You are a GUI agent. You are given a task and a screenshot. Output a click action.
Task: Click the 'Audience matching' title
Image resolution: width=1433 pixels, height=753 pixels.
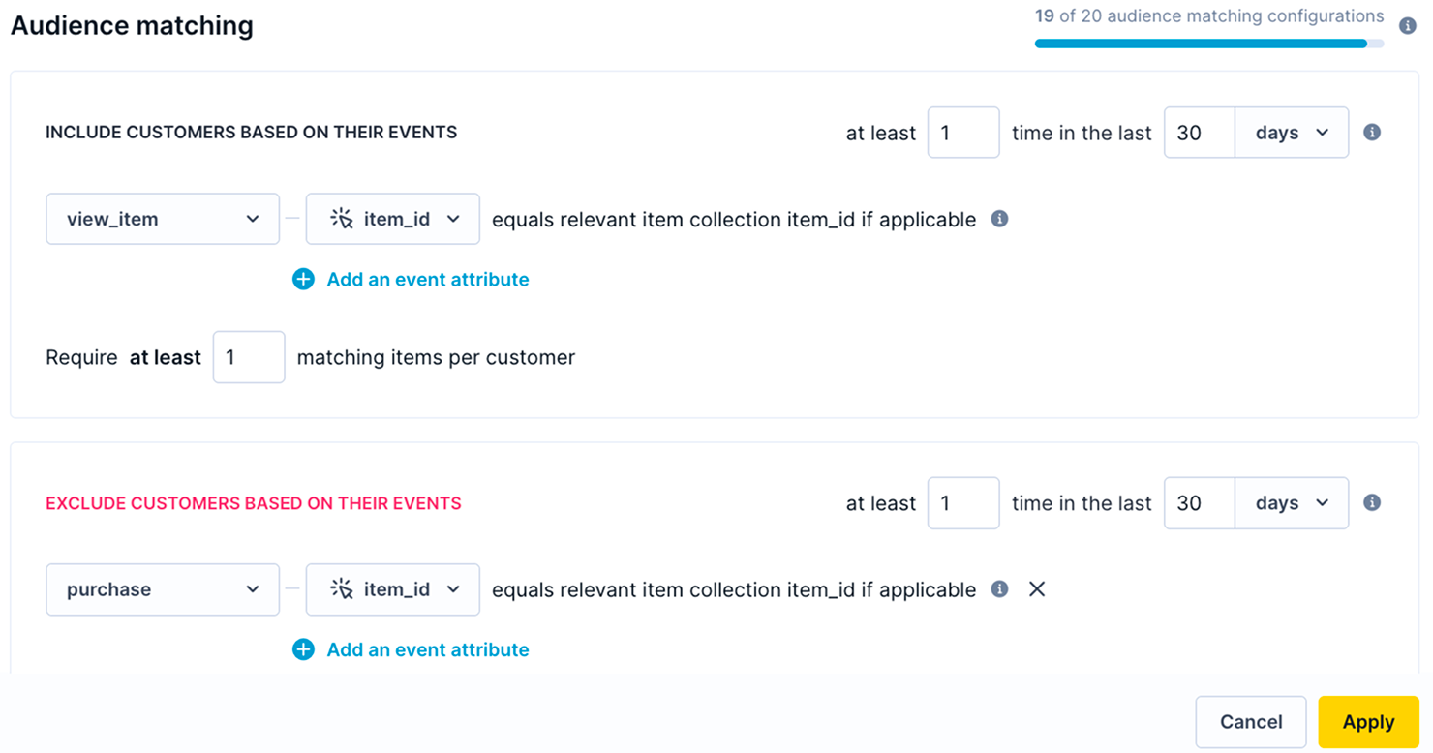[x=132, y=26]
